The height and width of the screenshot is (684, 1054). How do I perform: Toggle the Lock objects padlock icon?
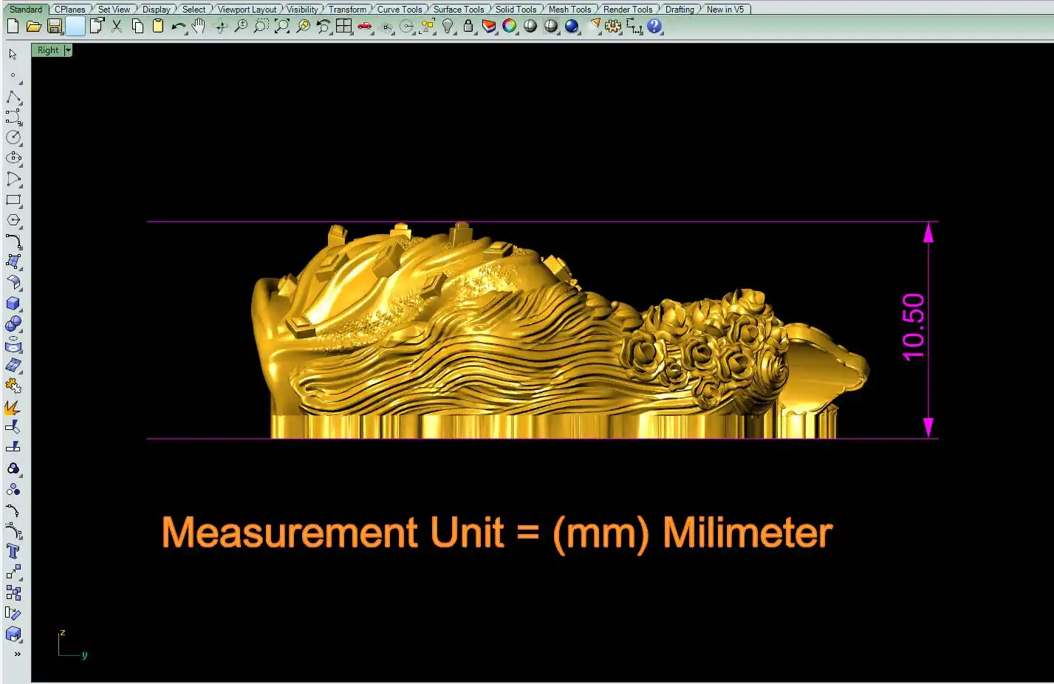coord(468,27)
